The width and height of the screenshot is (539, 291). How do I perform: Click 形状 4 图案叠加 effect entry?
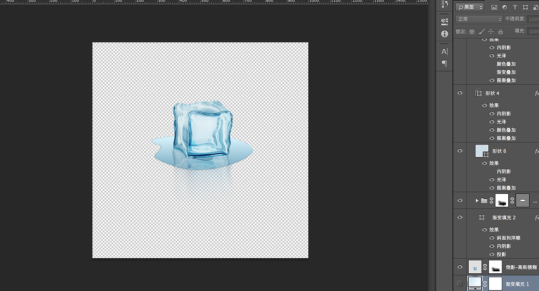(x=506, y=138)
